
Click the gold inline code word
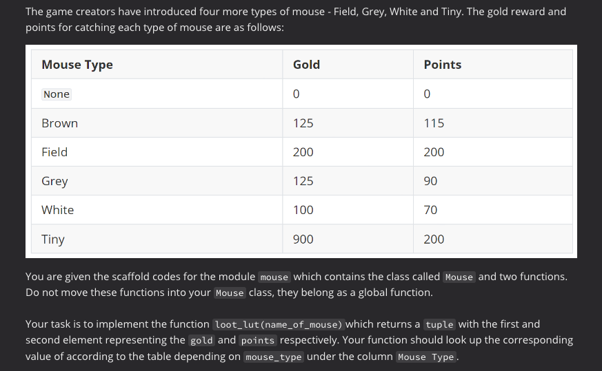tap(201, 340)
